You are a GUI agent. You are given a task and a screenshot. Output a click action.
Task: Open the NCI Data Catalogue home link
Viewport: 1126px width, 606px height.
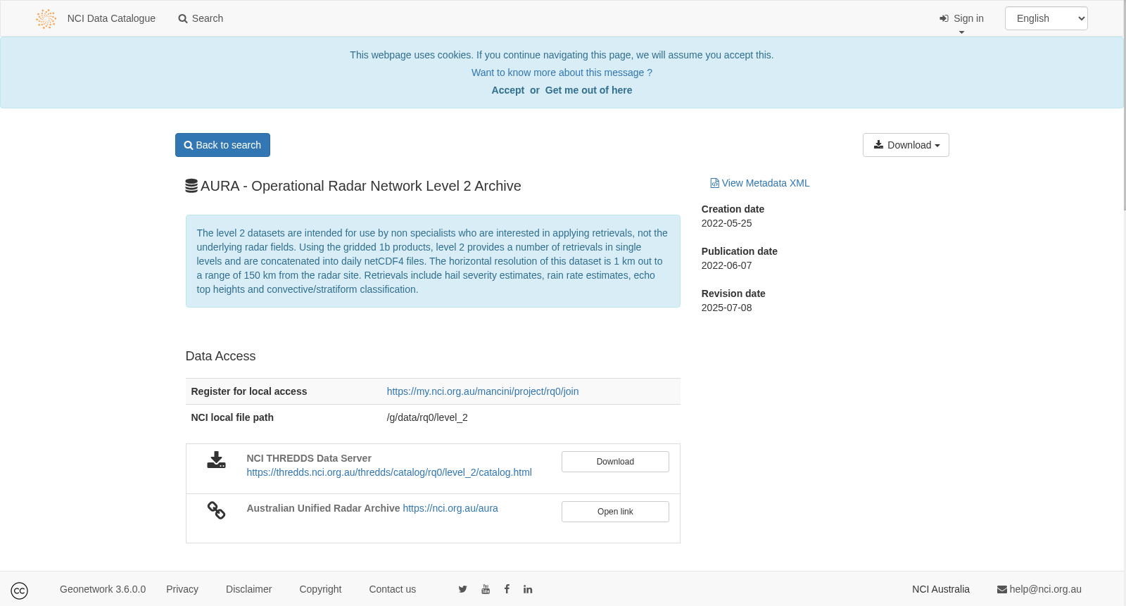[x=111, y=18]
